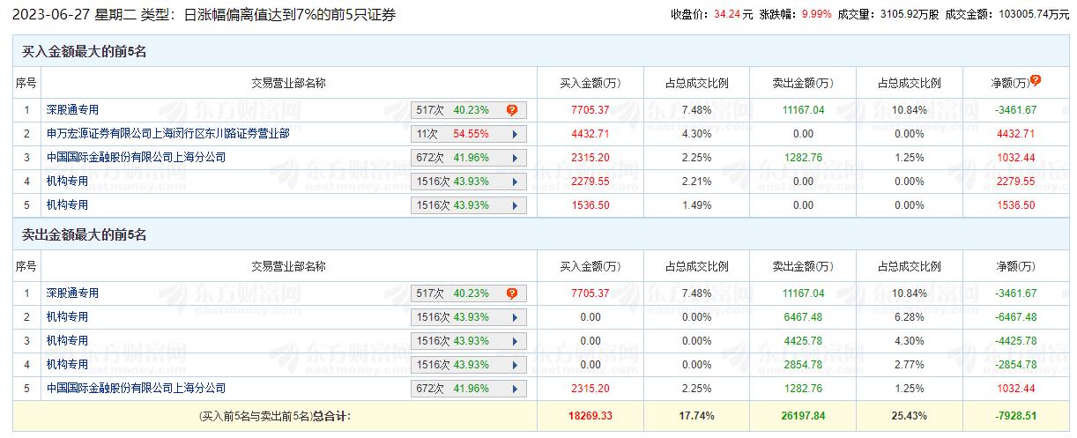Image resolution: width=1077 pixels, height=438 pixels.
Task: Click the 买入金额最大的前5名 section heading
Action: point(84,52)
